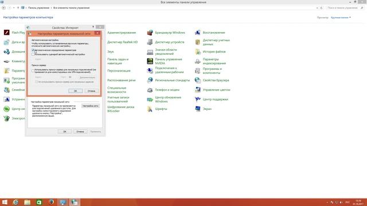
Task: Open File Explorer from the taskbar
Action: click(28, 202)
